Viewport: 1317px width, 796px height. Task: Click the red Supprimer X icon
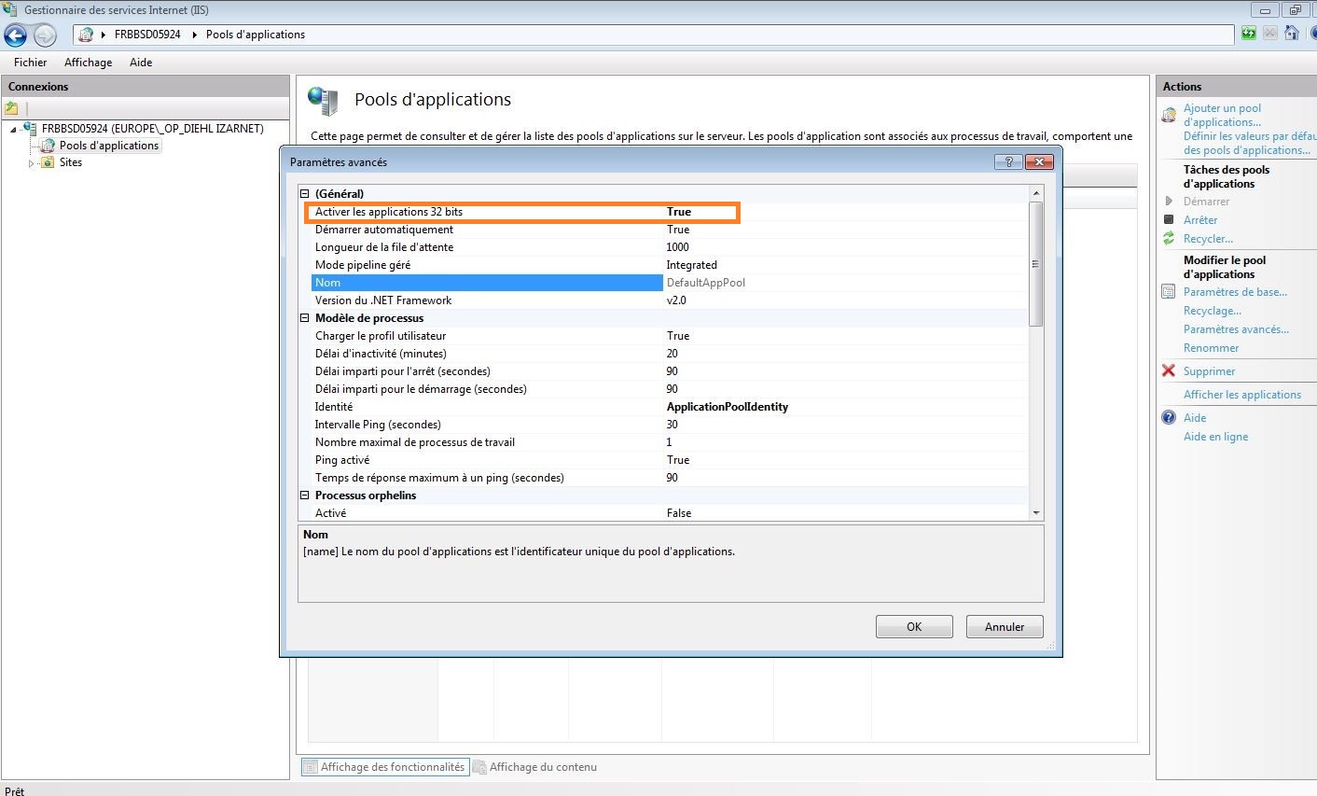click(x=1169, y=371)
